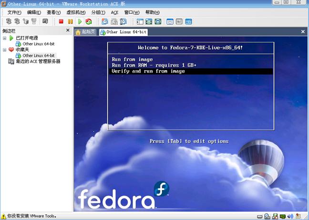The width and height of the screenshot is (309, 220).
Task: Collapse the 收藏夹 favorites tree group
Action: (x=5, y=50)
